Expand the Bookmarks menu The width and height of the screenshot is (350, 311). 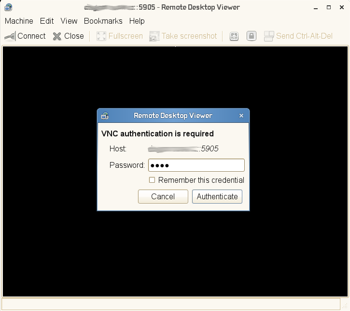click(103, 21)
